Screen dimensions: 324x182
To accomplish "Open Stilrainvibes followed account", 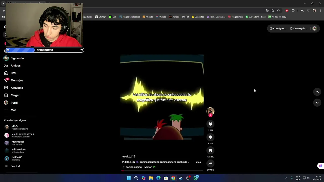I will 15,151.
